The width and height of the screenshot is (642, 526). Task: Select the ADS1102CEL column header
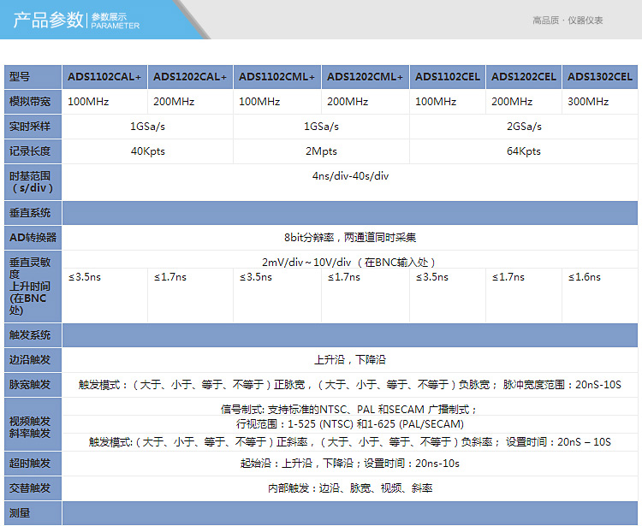[447, 77]
